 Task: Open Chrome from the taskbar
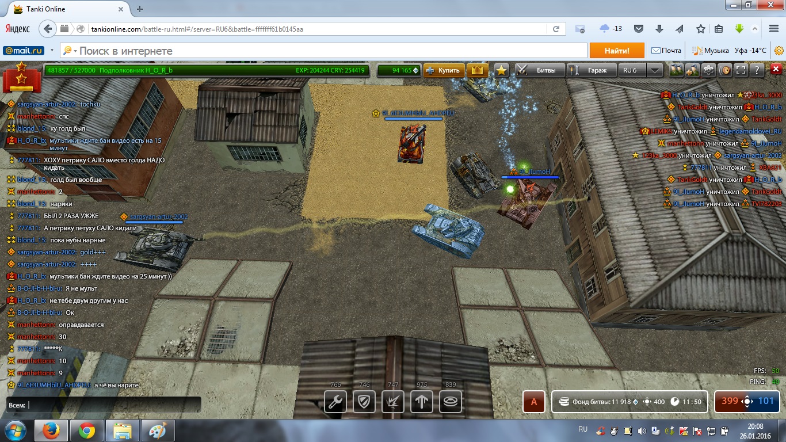[87, 430]
